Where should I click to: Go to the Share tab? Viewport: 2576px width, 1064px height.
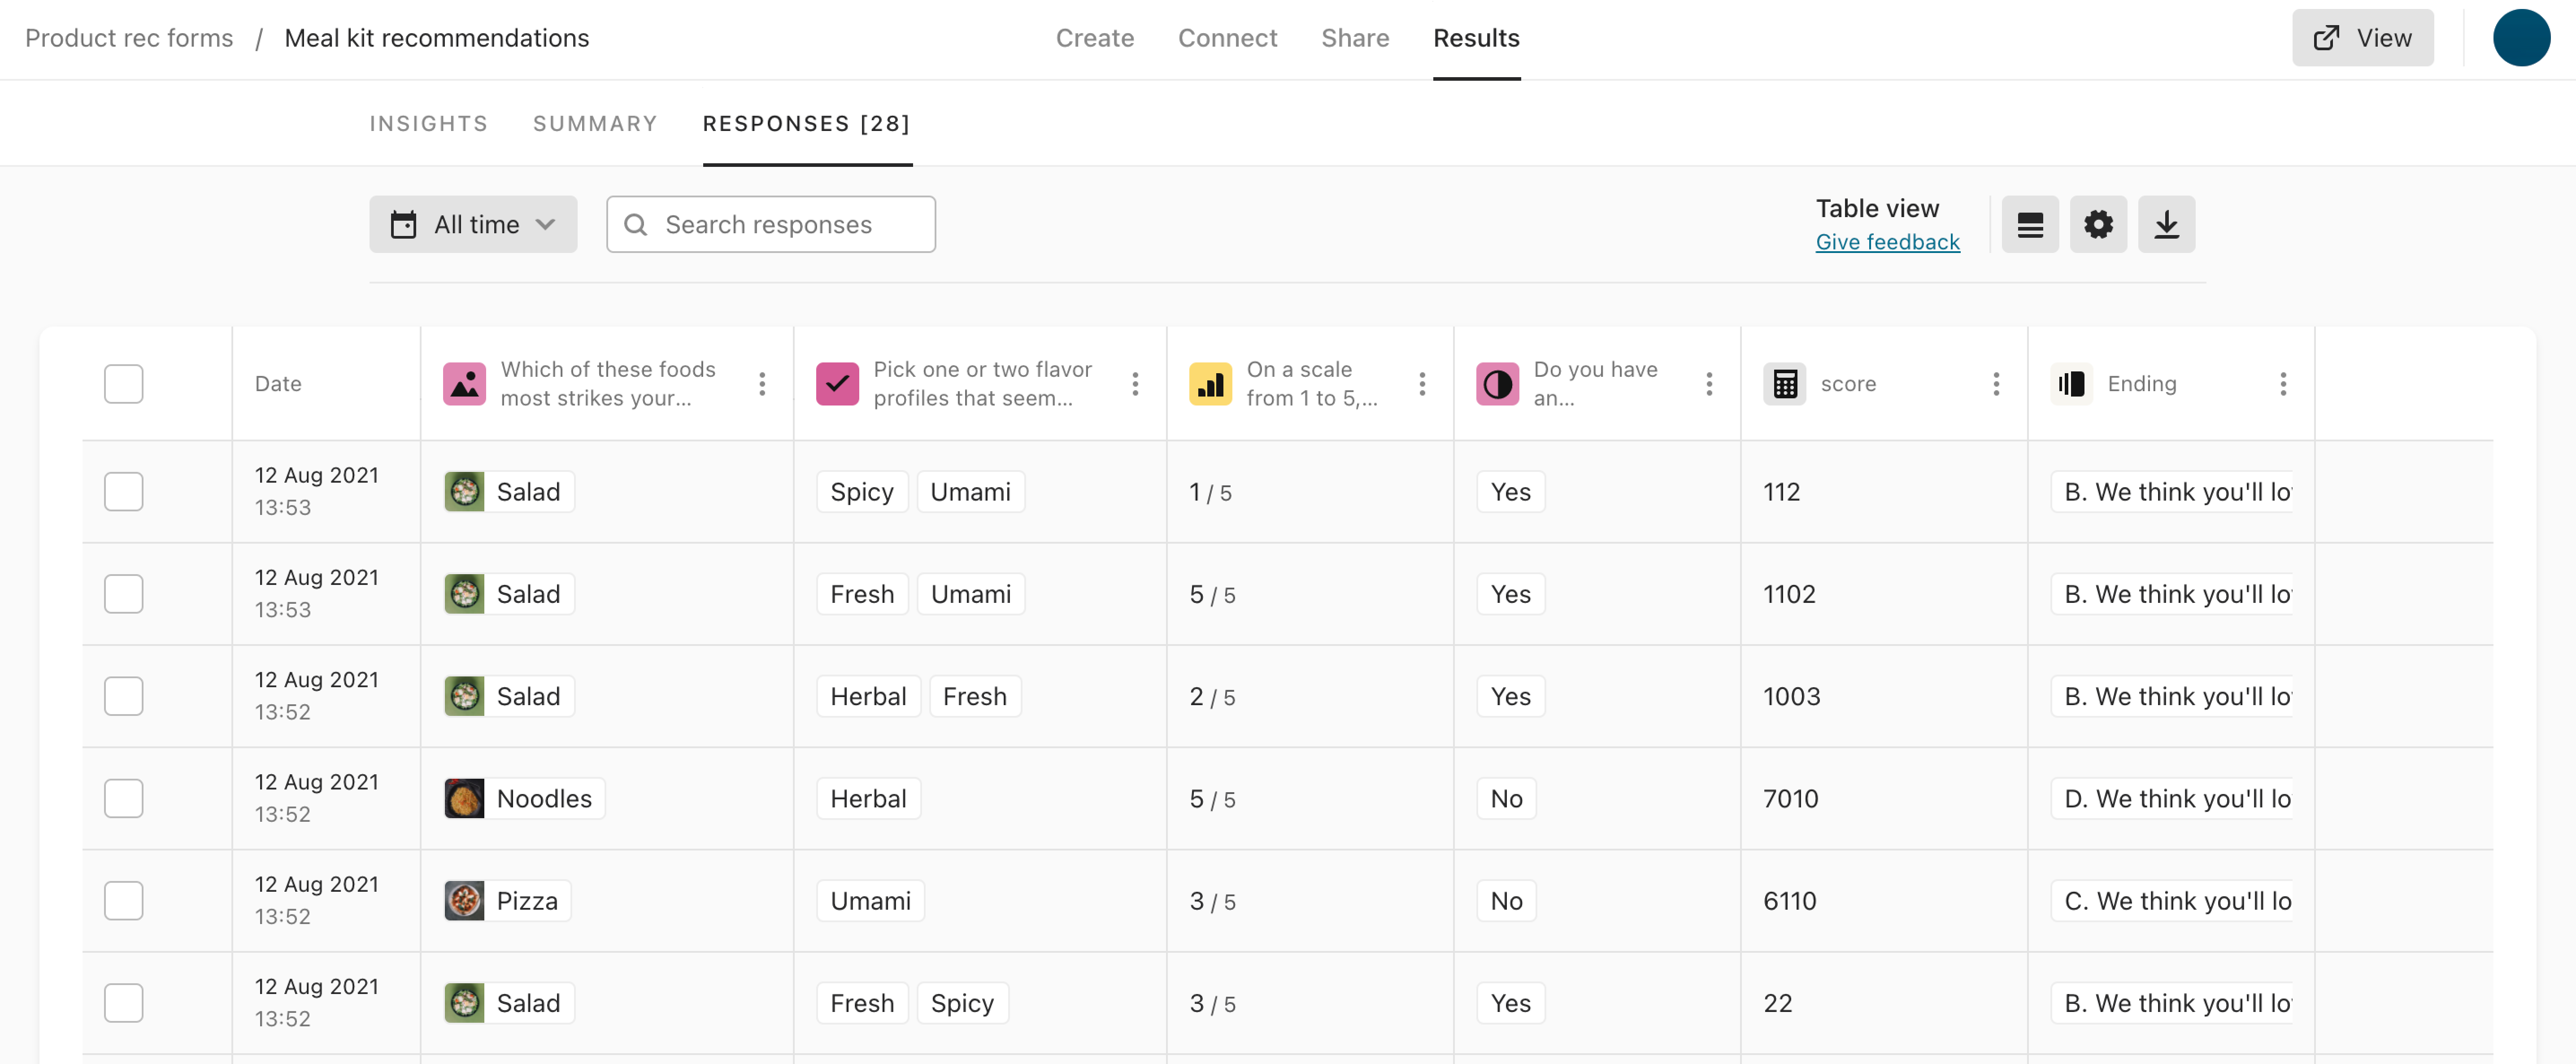click(1355, 38)
